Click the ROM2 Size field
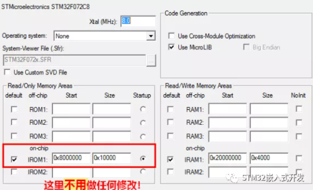 [x=111, y=123]
